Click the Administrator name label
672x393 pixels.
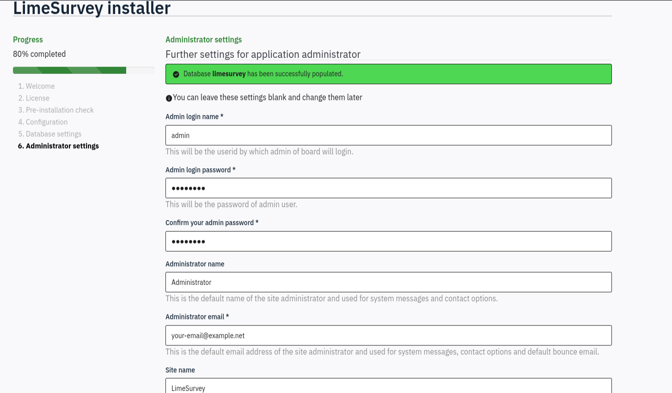(195, 264)
